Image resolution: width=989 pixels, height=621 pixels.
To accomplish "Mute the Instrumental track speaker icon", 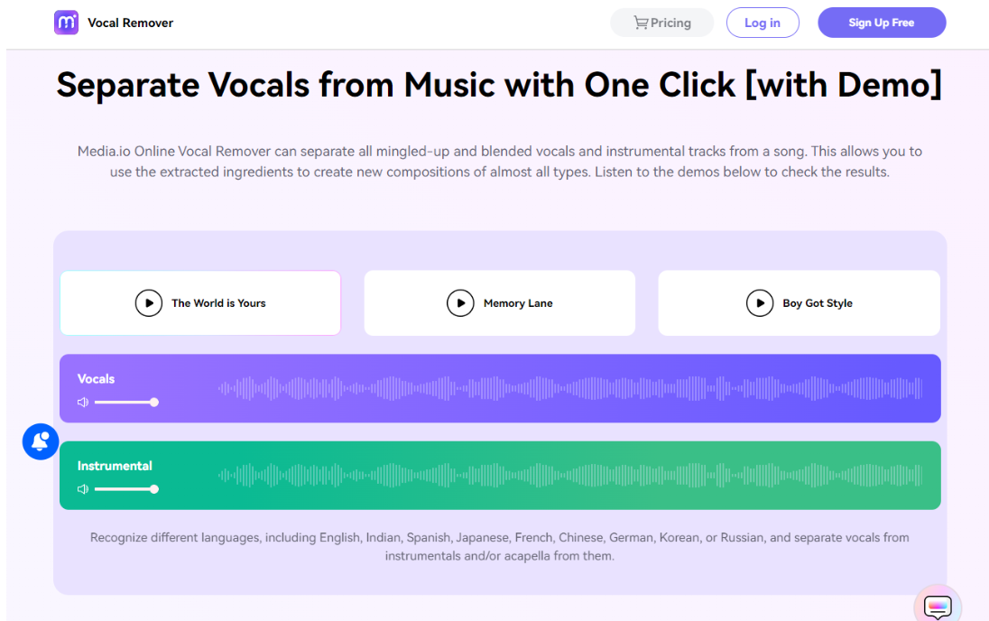I will click(x=83, y=489).
